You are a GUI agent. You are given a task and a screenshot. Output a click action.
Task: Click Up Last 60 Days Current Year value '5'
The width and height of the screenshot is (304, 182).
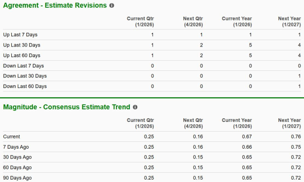coord(251,55)
